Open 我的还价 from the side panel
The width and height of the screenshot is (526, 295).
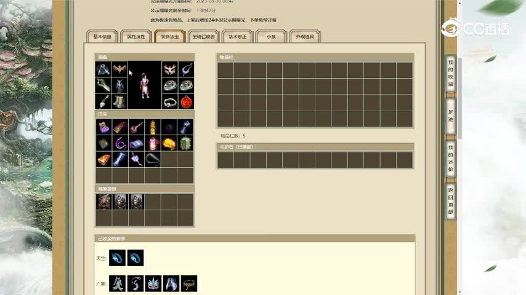point(450,159)
